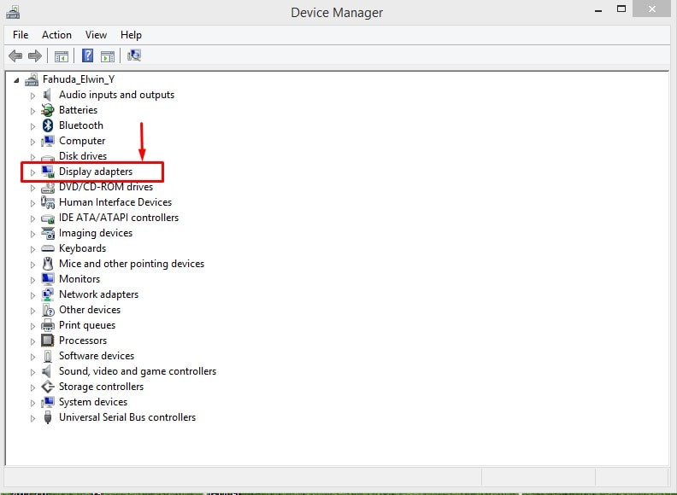This screenshot has height=495, width=677.
Task: Click the Monitors category icon
Action: click(48, 279)
